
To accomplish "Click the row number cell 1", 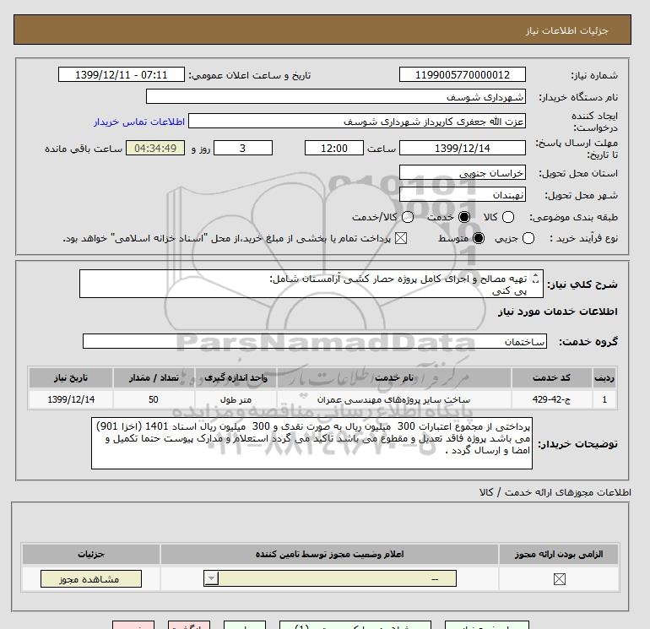I will (x=604, y=399).
